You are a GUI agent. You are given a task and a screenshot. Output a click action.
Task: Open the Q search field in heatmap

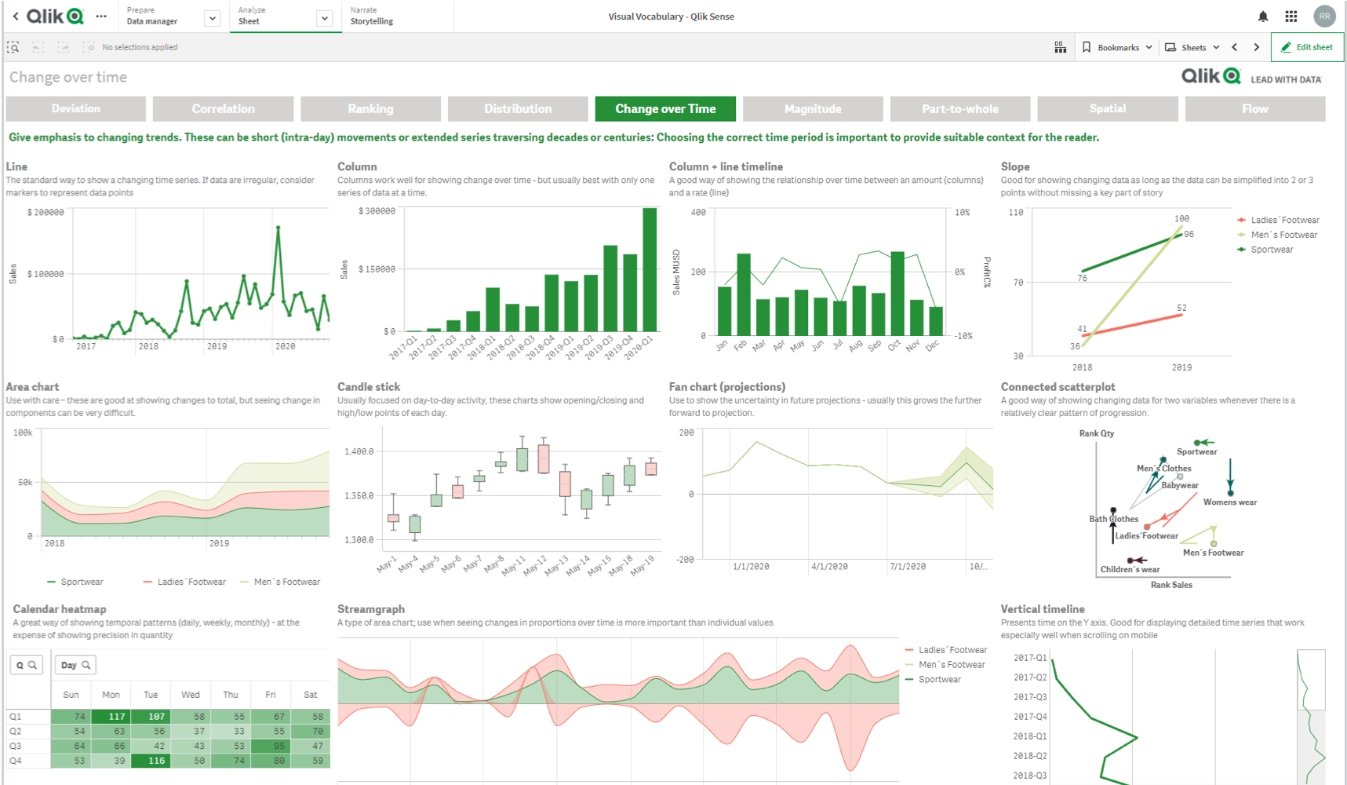[x=27, y=665]
